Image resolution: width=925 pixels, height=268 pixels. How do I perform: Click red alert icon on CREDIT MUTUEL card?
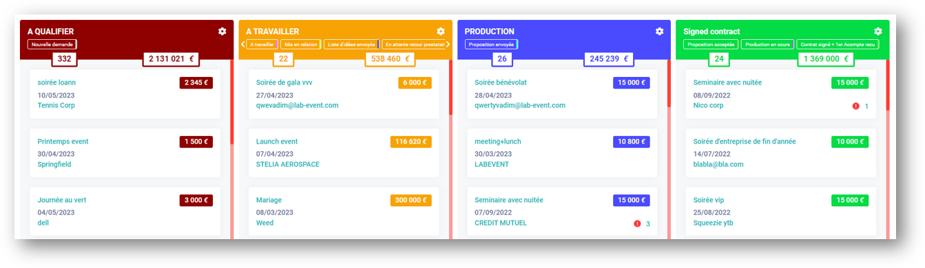click(x=637, y=224)
